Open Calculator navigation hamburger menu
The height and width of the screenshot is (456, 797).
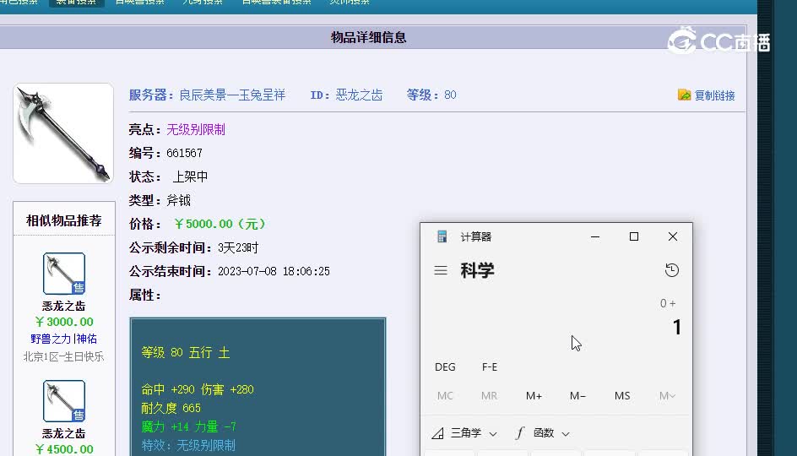441,270
